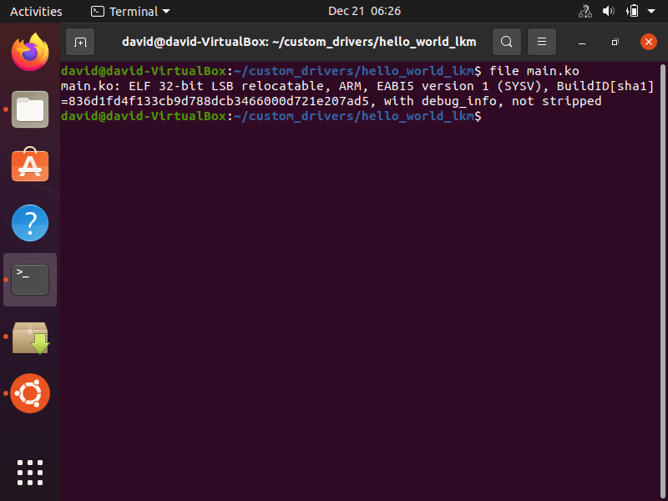This screenshot has width=668, height=501.
Task: Click the orange Ubuntu circle dock icon
Action: (30, 392)
